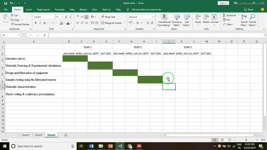Toggle center text alignment
Image resolution: width=267 pixels, height=150 pixels.
(x=82, y=23)
